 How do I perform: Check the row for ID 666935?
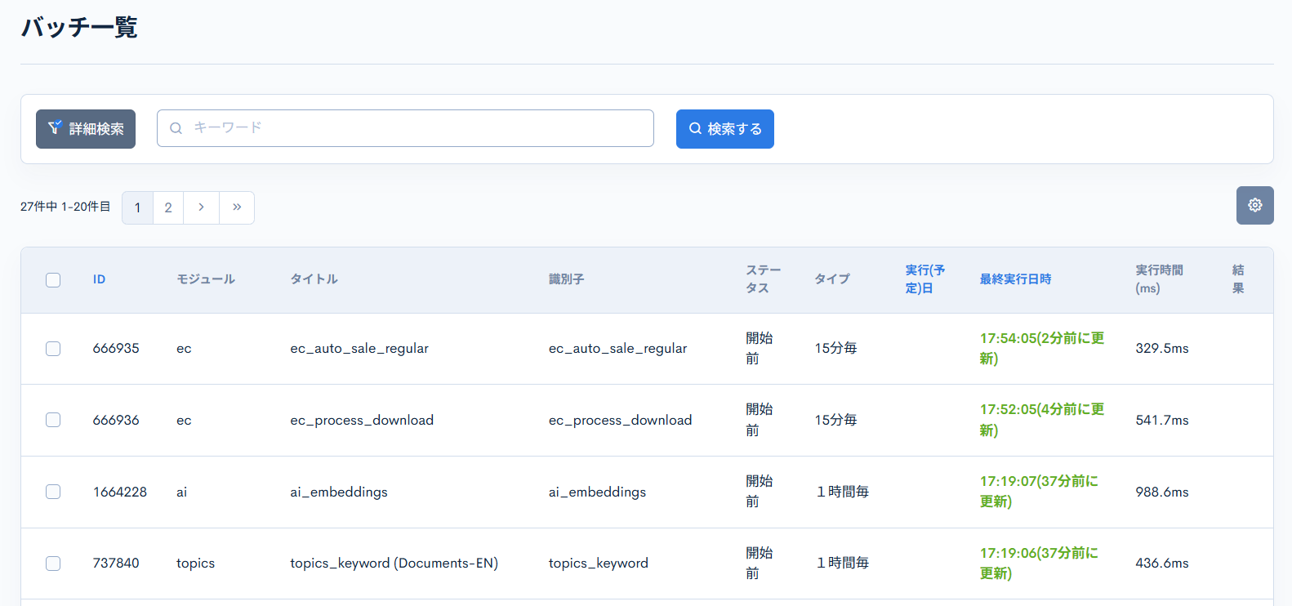click(53, 349)
